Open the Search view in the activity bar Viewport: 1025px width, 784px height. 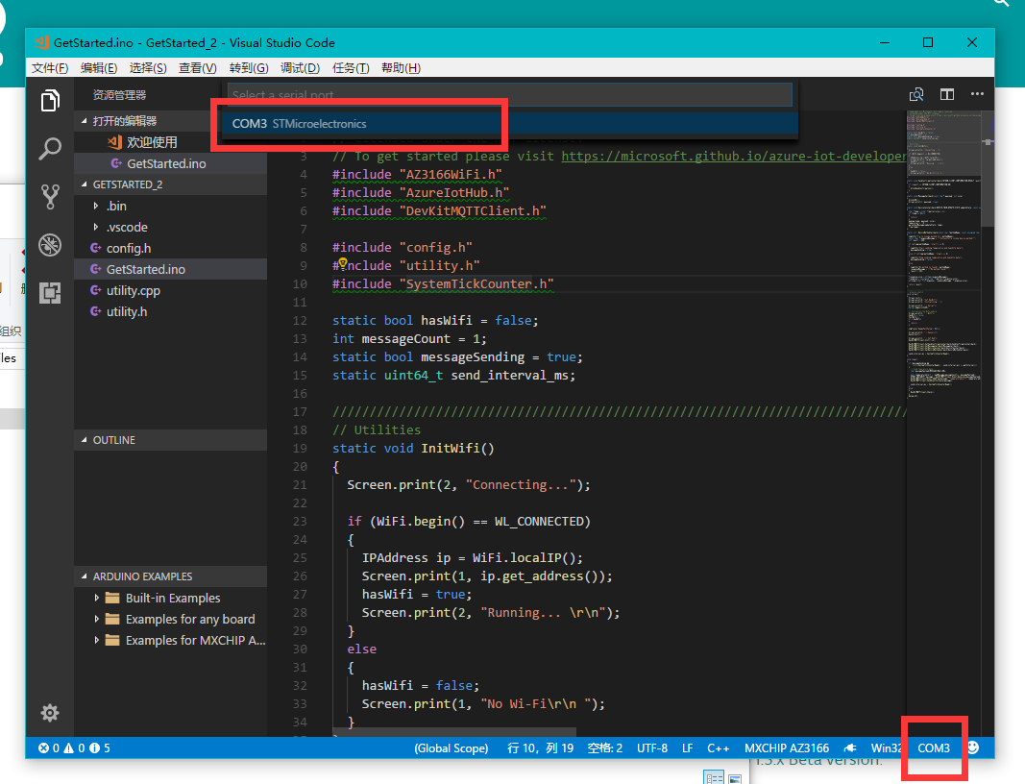coord(50,148)
